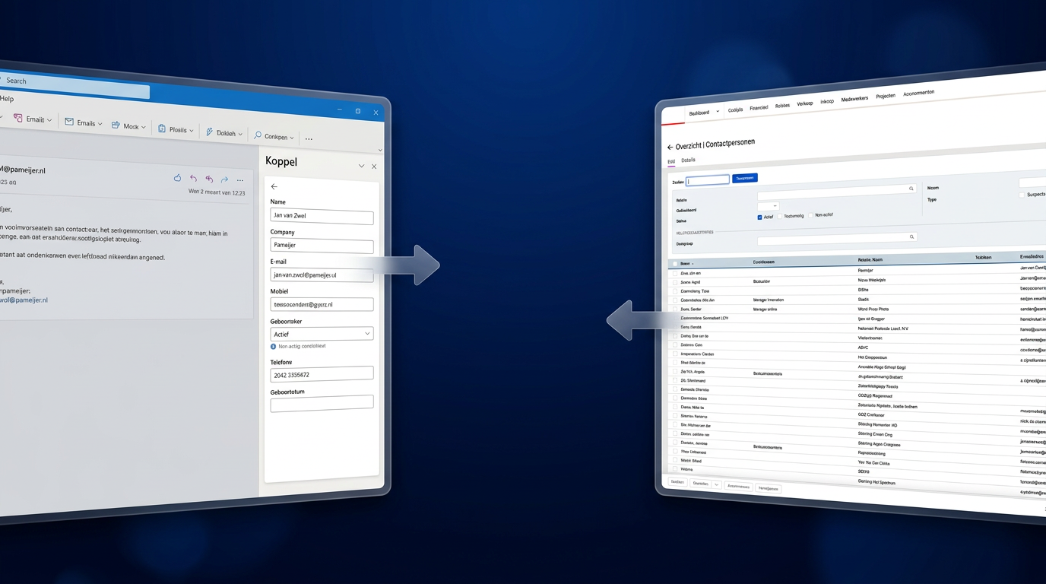This screenshot has height=584, width=1046.
Task: Click the info icon below the Actief dropdown
Action: [274, 346]
